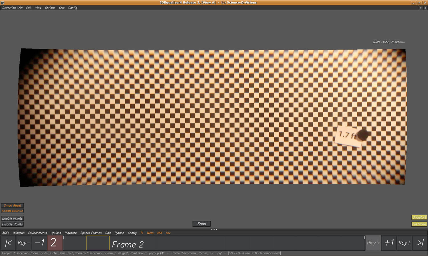Click the previous window arrow '<'

421,8
